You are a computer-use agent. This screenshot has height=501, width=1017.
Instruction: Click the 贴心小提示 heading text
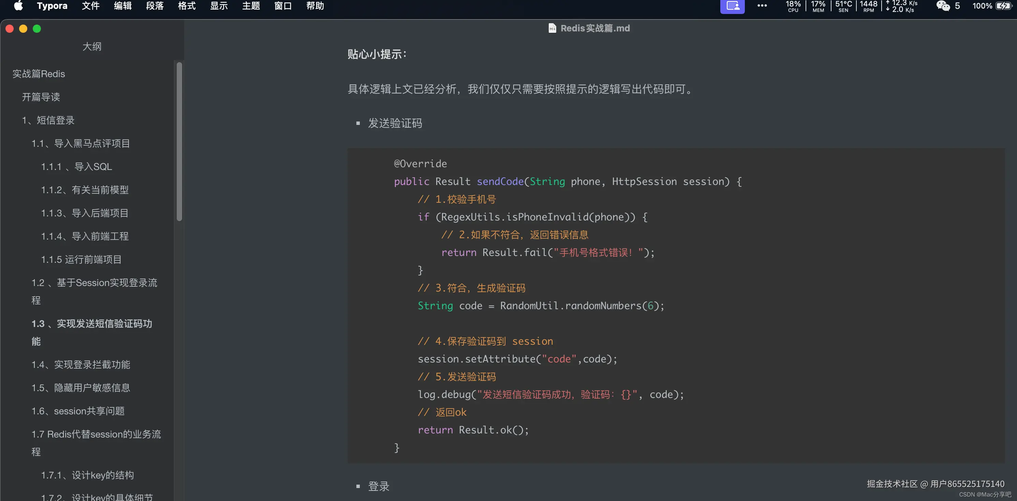pyautogui.click(x=377, y=54)
